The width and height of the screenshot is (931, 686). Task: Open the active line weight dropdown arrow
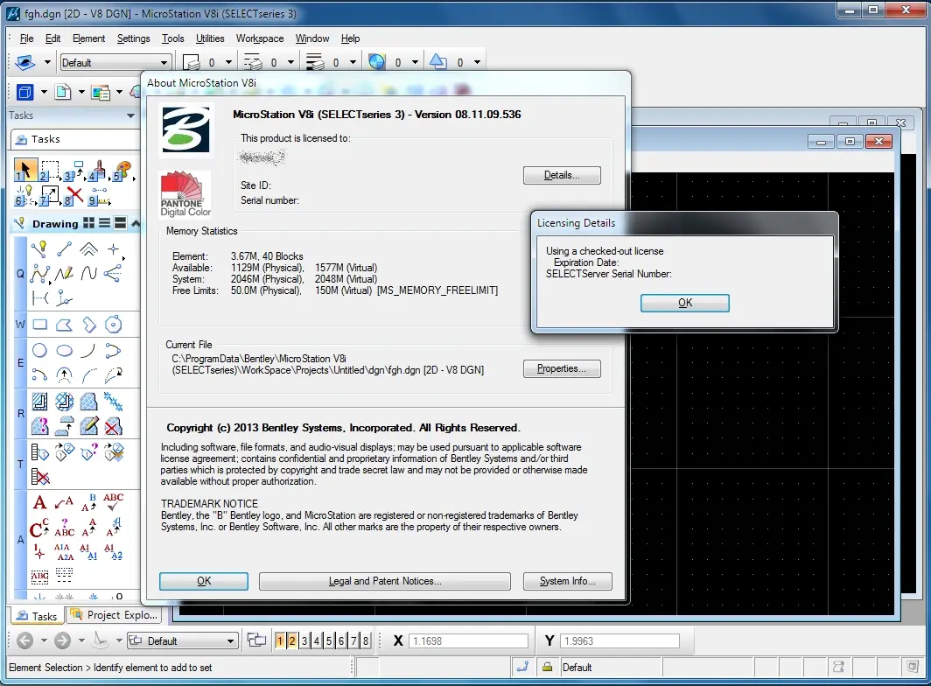353,62
